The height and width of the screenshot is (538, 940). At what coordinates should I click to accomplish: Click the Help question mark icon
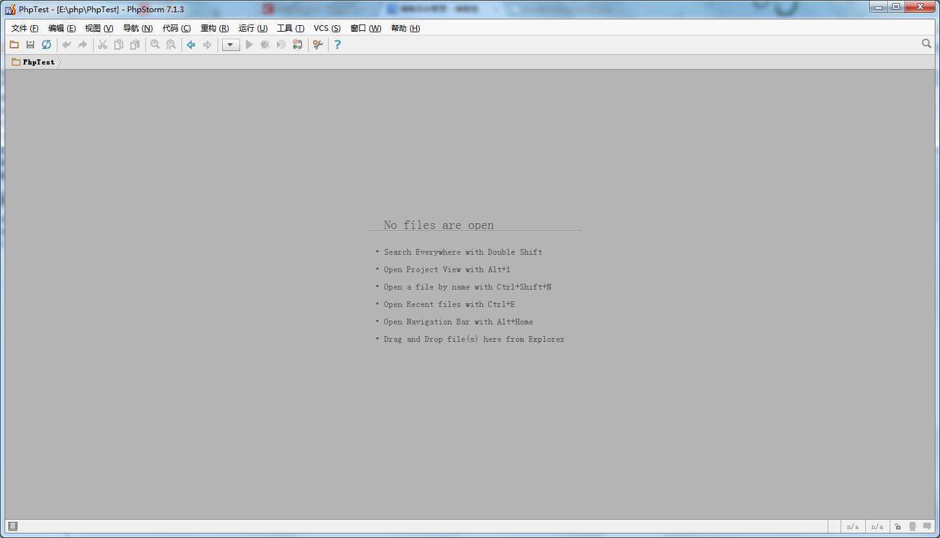click(x=337, y=45)
